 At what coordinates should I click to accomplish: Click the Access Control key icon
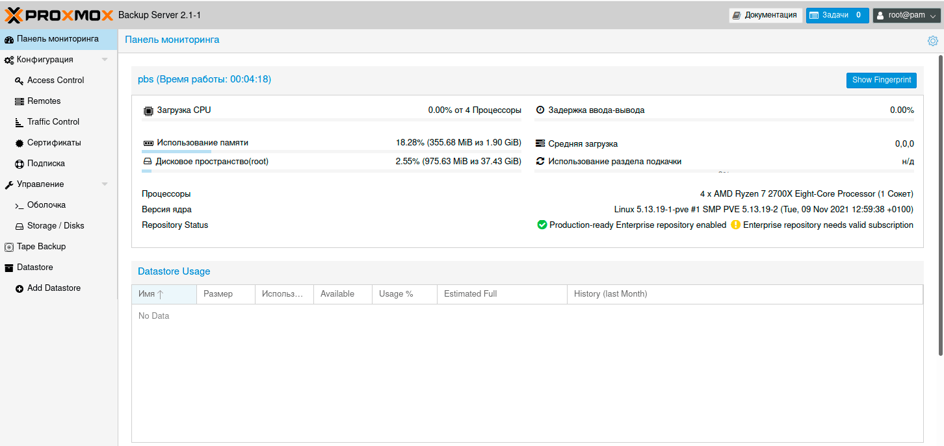20,81
